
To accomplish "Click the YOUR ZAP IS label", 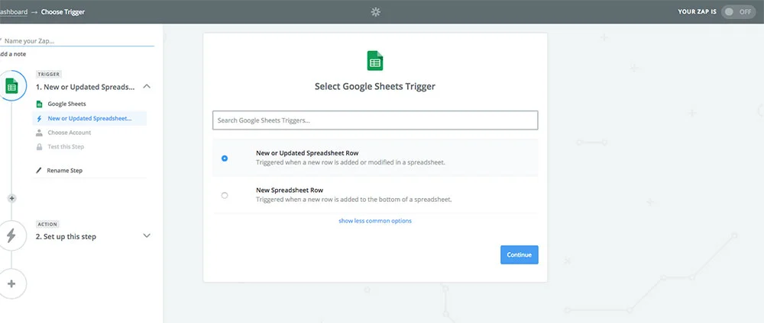I will click(x=697, y=11).
